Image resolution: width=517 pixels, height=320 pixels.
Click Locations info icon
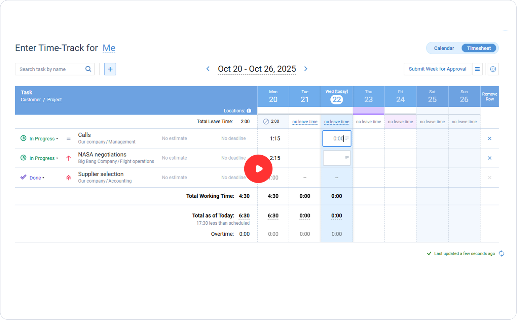[249, 111]
